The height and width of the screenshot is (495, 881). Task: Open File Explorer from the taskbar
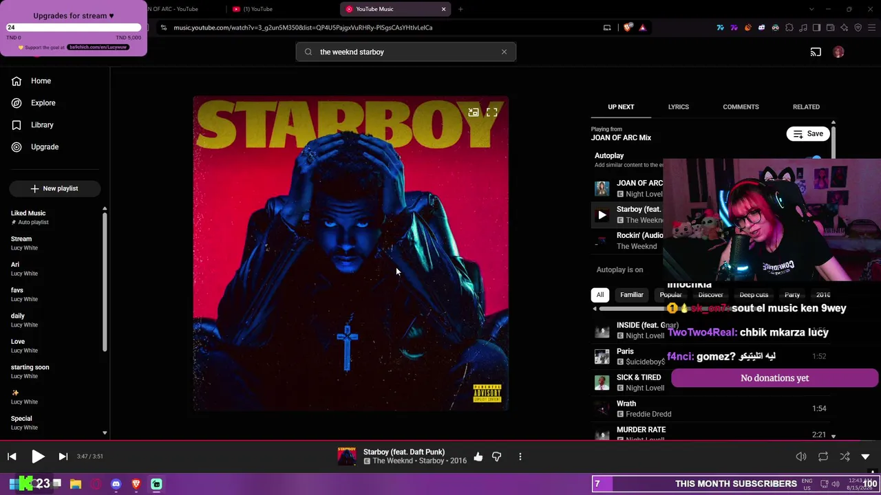coord(76,484)
